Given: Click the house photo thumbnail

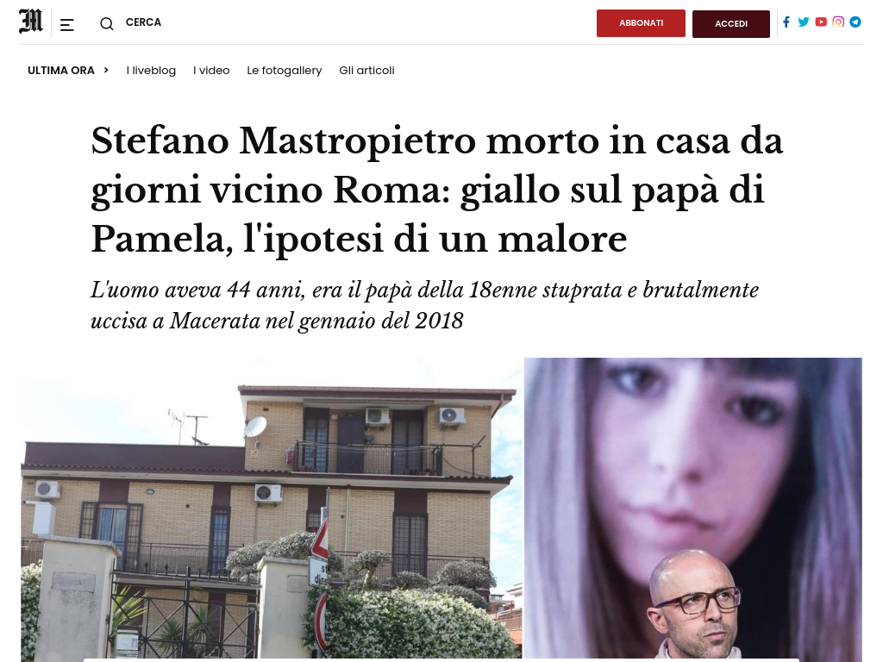Looking at the screenshot, I should (272, 509).
